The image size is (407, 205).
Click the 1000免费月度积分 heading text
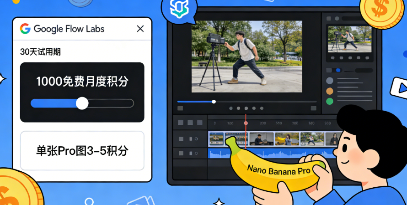pos(82,82)
